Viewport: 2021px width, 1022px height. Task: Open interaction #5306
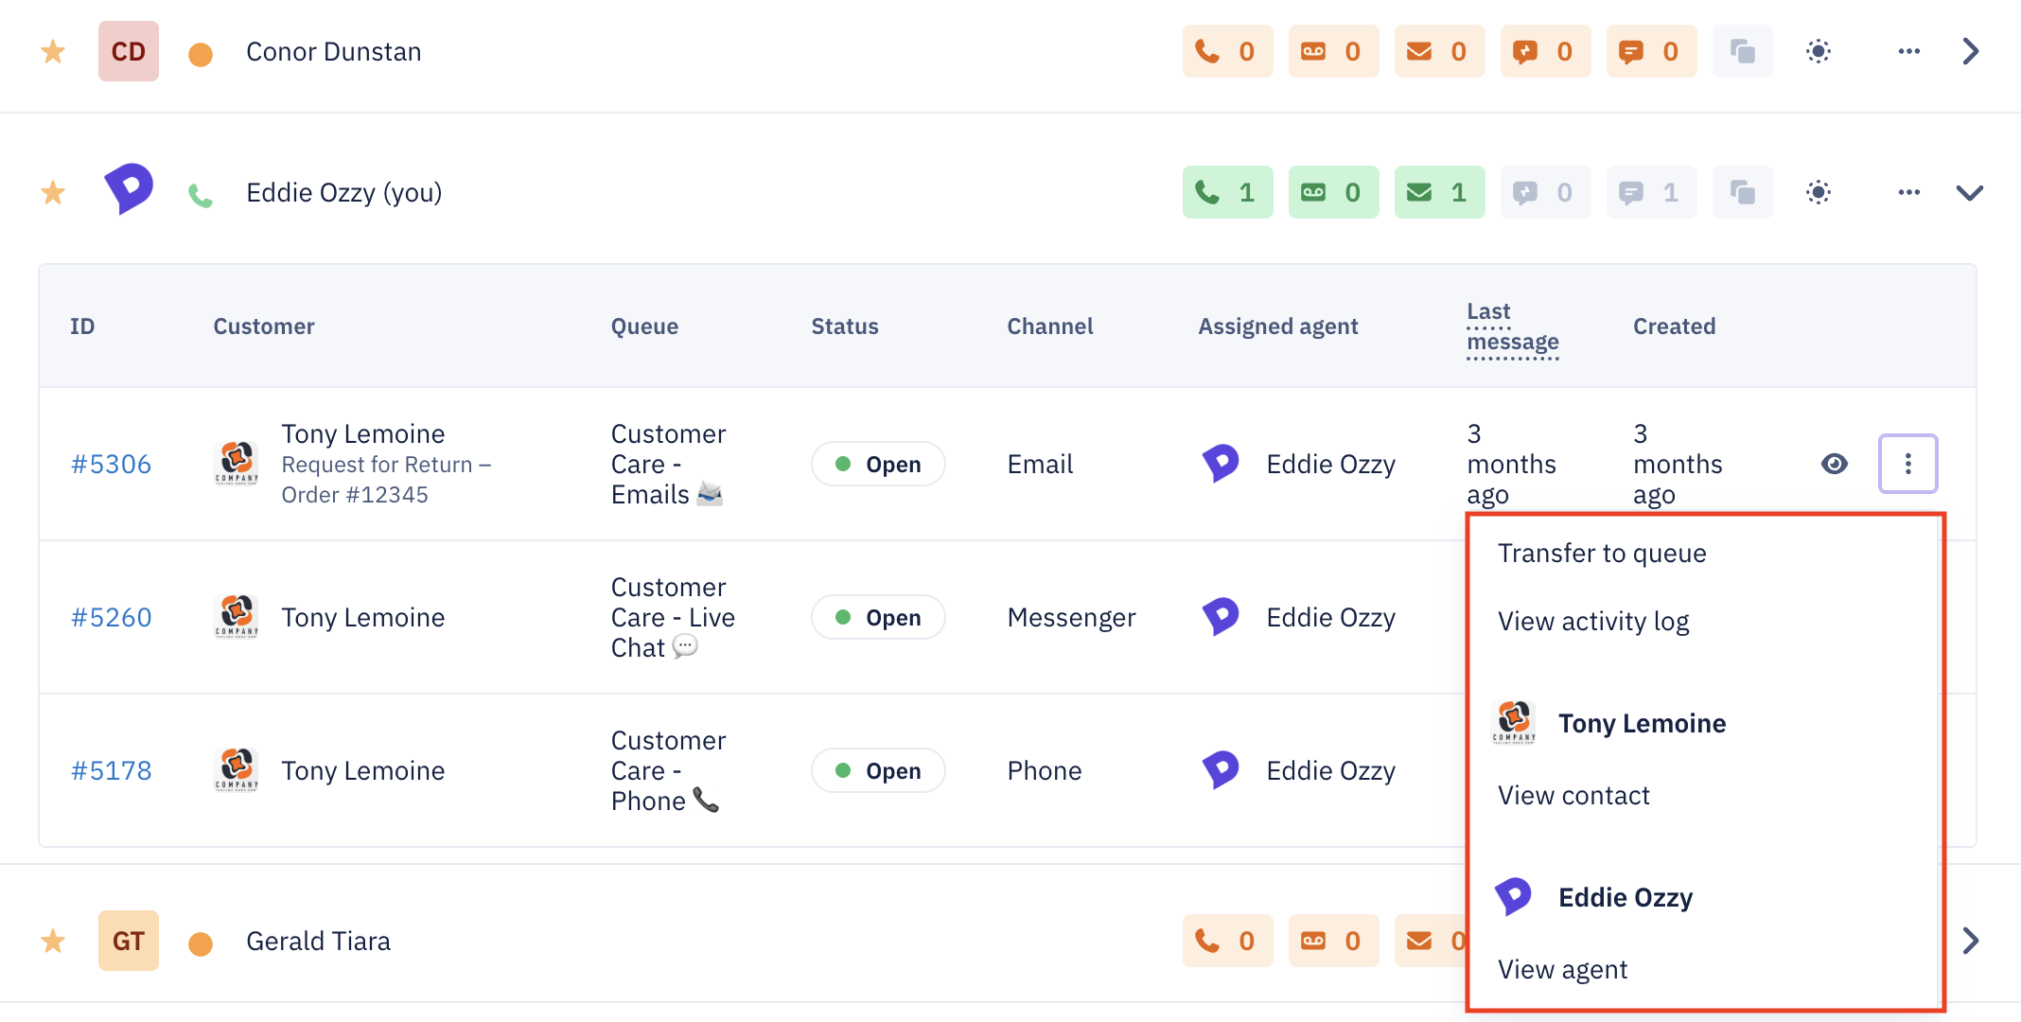[111, 464]
